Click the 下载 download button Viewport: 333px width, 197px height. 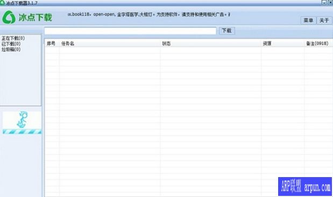pos(226,31)
